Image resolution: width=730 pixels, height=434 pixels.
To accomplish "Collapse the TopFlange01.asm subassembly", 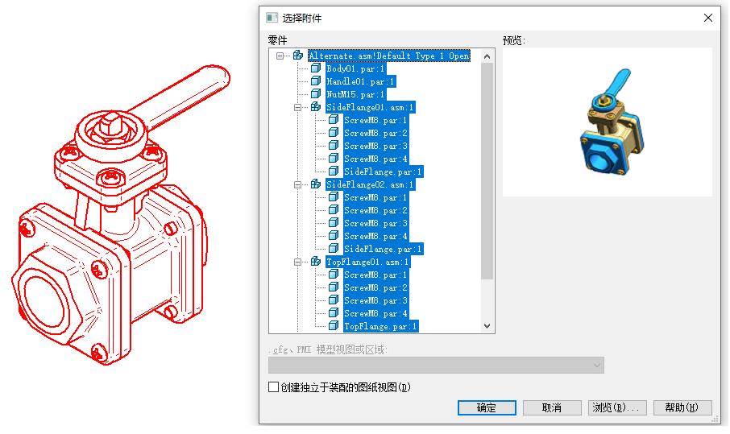I will (x=297, y=262).
